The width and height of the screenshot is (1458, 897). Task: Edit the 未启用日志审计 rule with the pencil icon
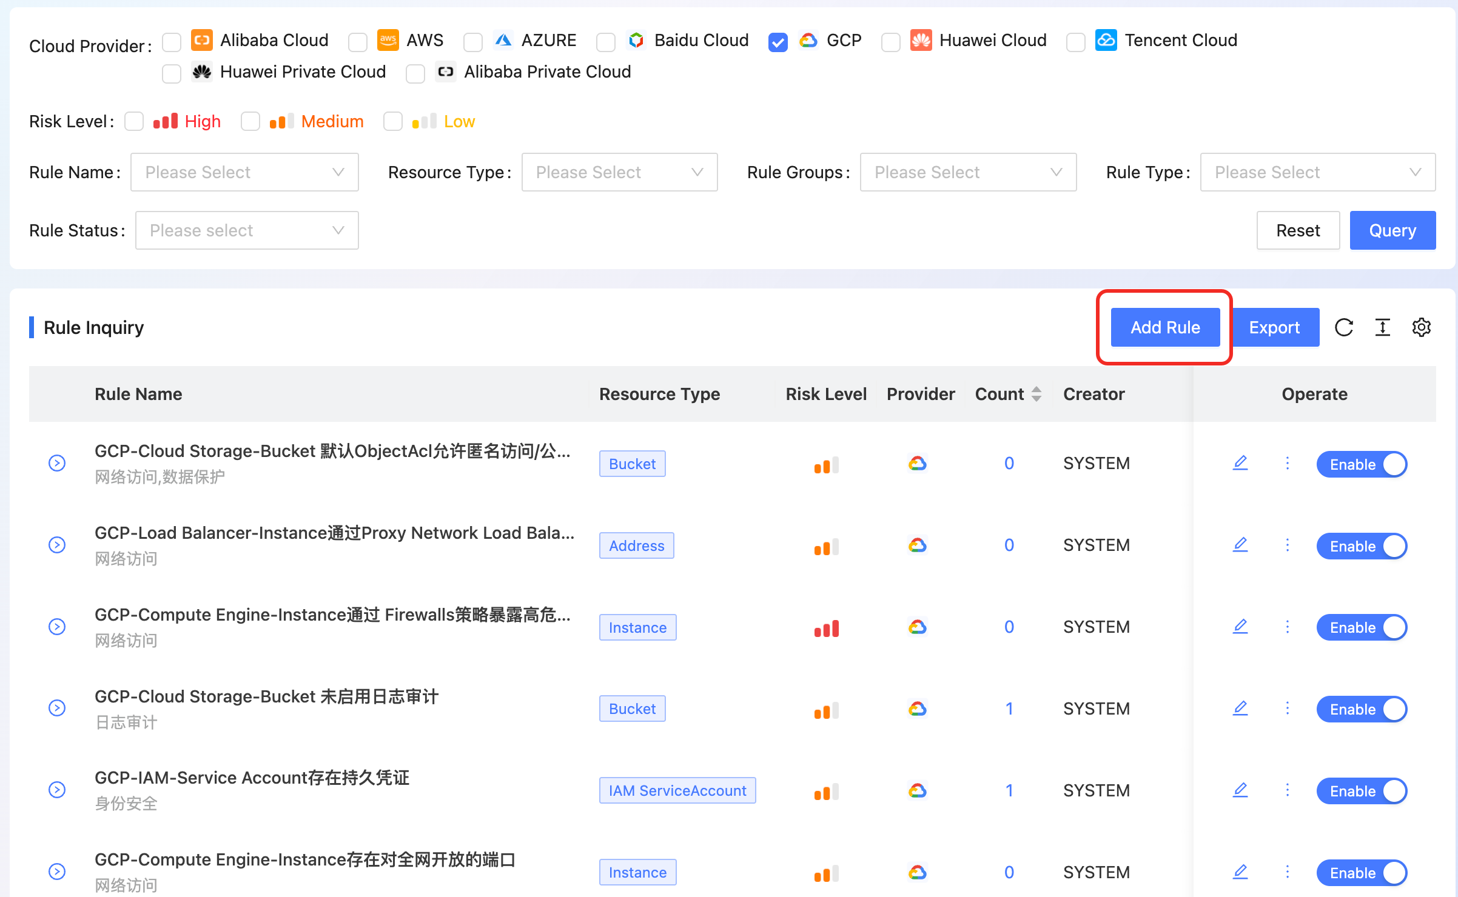1240,709
